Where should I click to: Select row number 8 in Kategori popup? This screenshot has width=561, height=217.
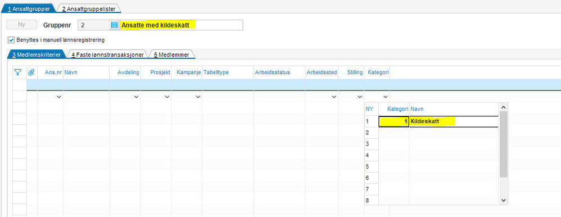pos(372,200)
